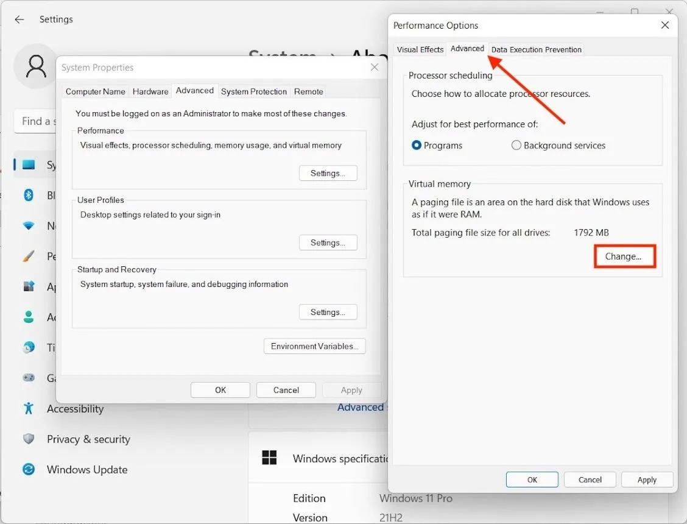Select the Advanced tab in System Properties
The width and height of the screenshot is (687, 524).
194,90
